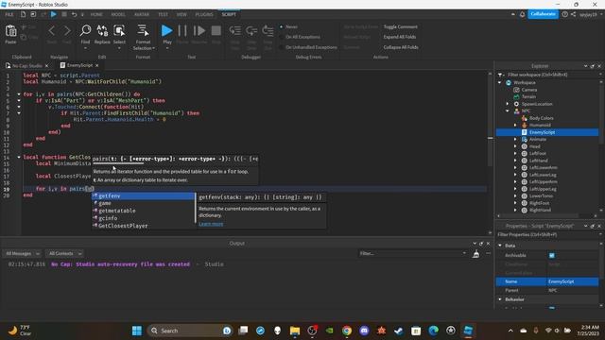
Task: Open the All Contexts dropdown in Output
Action: 64,253
